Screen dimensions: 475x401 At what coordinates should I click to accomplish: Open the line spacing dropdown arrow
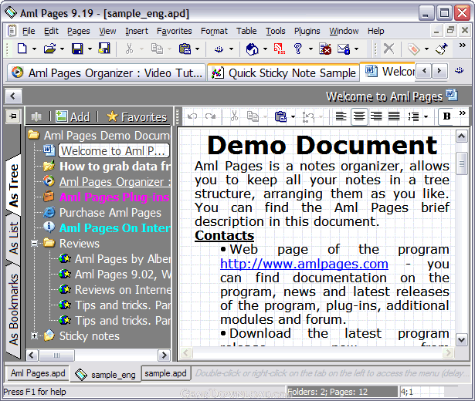426,116
